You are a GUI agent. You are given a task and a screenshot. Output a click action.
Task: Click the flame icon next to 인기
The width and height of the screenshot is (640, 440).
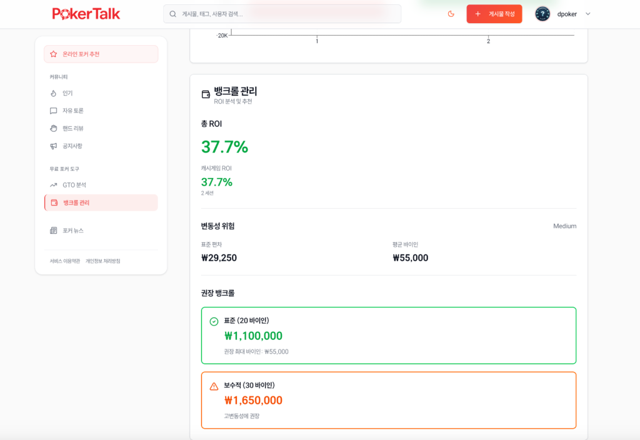coord(54,93)
